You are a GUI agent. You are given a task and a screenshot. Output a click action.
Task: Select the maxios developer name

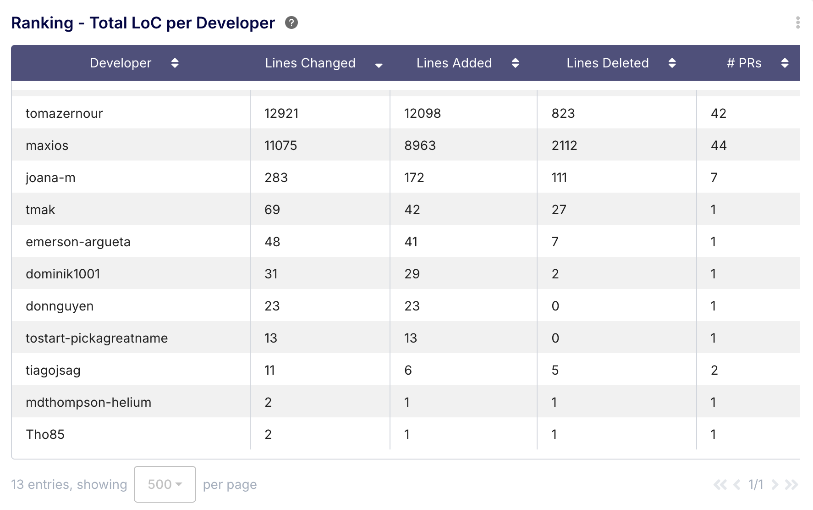coord(47,145)
